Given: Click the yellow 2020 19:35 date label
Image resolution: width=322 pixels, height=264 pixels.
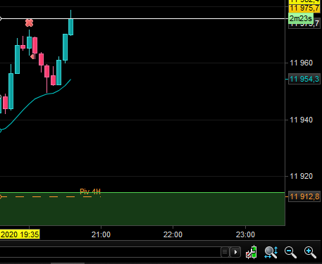Looking at the screenshot, I should [x=20, y=234].
